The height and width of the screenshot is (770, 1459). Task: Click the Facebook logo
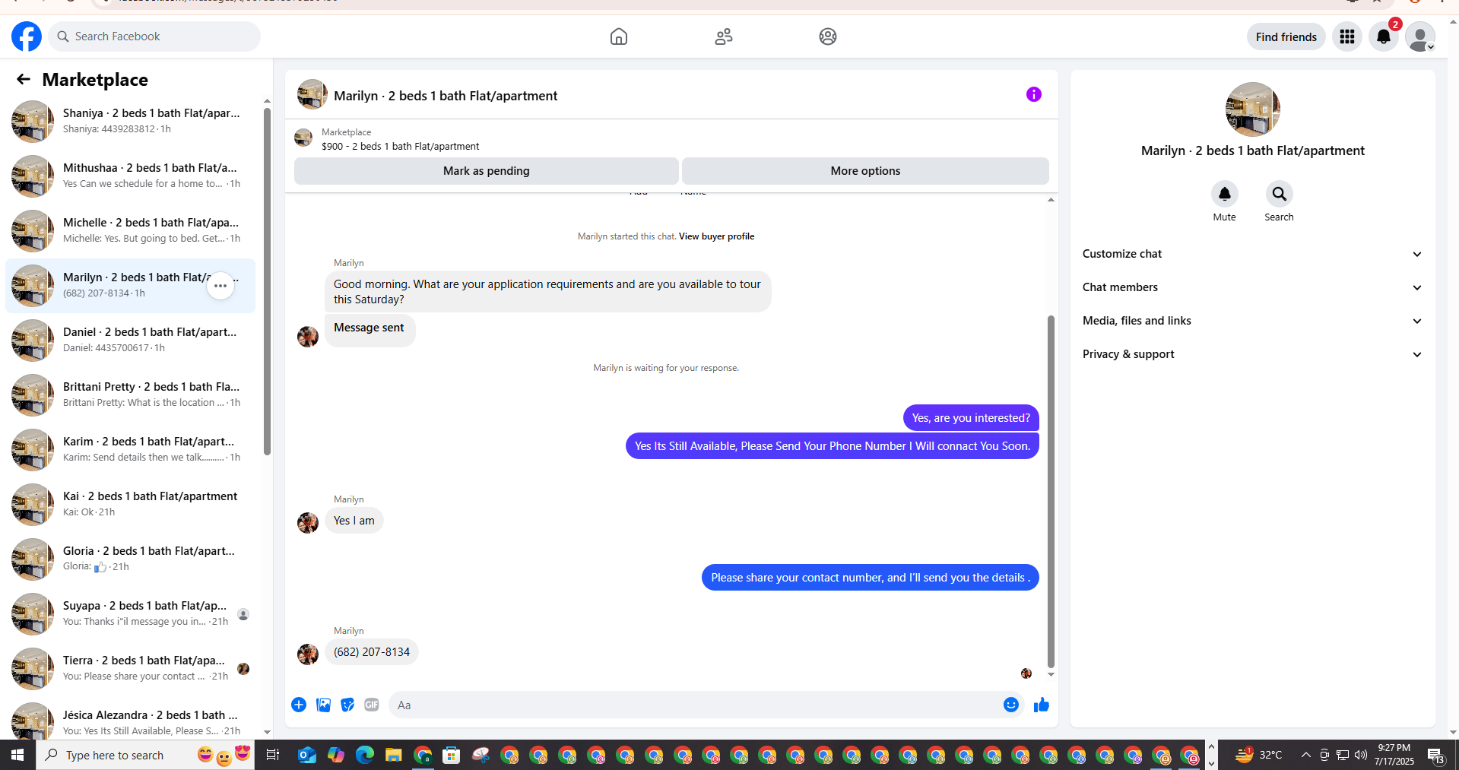coord(27,36)
